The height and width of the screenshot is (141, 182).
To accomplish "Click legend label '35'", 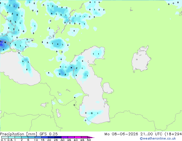I will 69,140.
